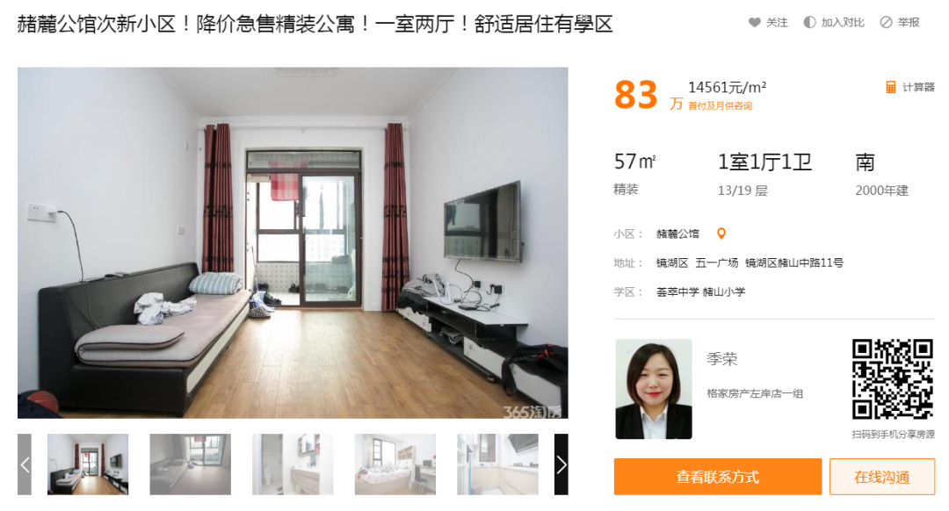
Task: Click the 举报 report icon
Action: coord(886,22)
